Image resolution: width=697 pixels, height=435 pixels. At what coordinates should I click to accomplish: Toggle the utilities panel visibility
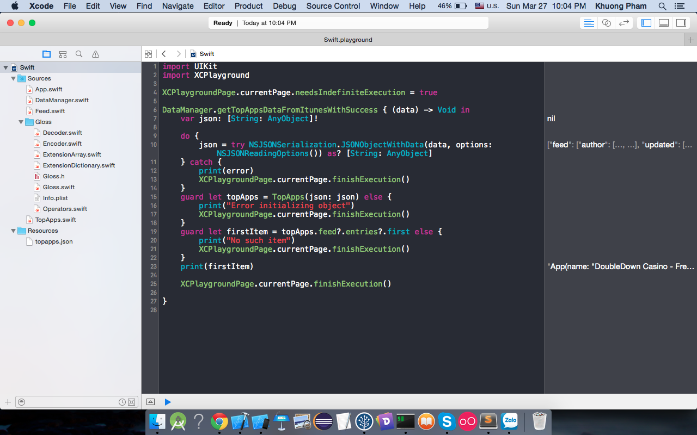(681, 23)
